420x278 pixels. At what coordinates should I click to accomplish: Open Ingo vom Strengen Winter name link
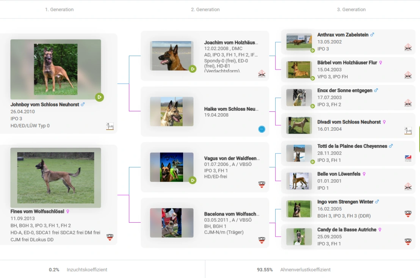tap(345, 202)
